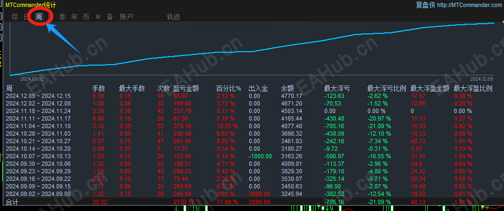Click the chart end date label 2024.12.09
This screenshot has width=504, height=211.
pyautogui.click(x=481, y=79)
